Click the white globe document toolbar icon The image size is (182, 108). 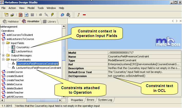click(26, 15)
